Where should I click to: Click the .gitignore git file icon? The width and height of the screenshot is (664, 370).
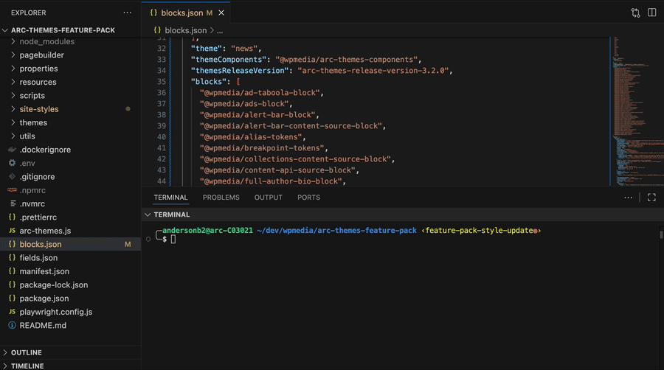point(13,177)
